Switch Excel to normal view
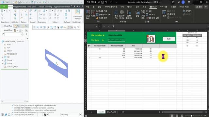Viewport: 209px width, 117px height. [x=172, y=116]
